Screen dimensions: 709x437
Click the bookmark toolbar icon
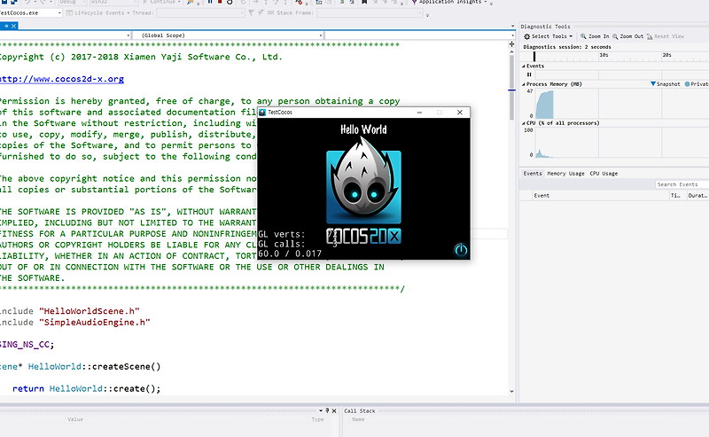click(x=364, y=2)
